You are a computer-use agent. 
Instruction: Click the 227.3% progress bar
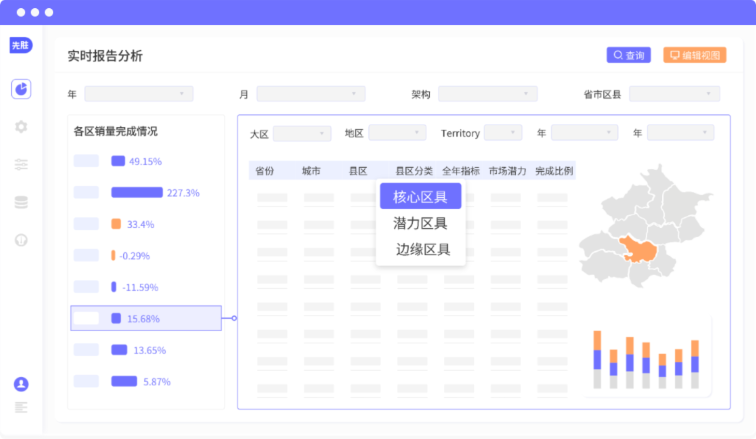(x=137, y=193)
